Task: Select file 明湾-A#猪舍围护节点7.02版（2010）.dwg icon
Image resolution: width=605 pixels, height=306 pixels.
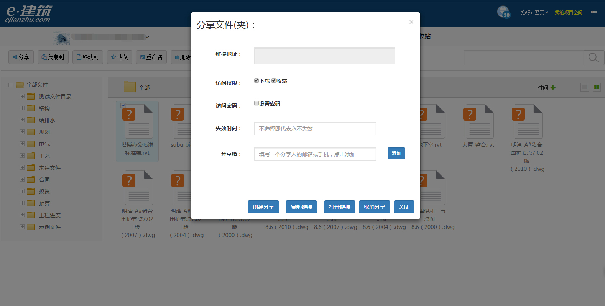Action: pos(527,121)
